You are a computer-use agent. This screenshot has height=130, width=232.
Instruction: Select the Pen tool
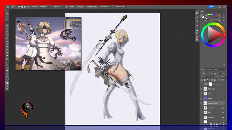(7, 58)
